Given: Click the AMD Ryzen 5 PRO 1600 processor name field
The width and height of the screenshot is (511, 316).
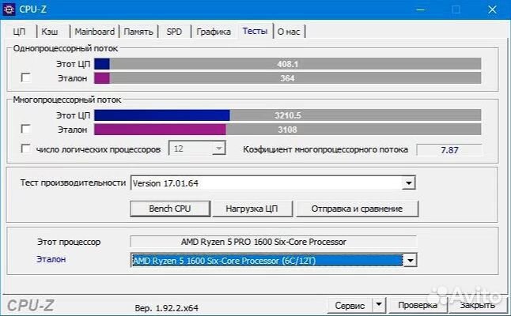Looking at the screenshot, I should [x=274, y=242].
